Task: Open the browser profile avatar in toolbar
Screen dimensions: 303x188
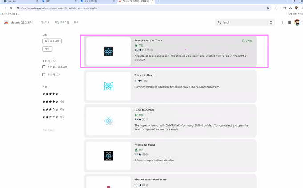Action: coord(296,8)
